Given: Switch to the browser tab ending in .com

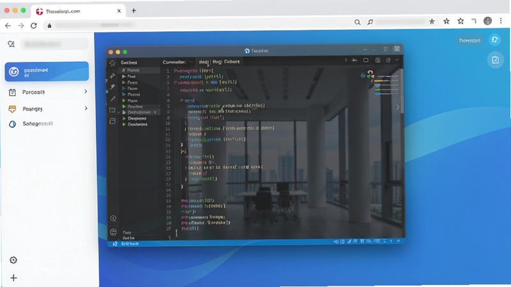Looking at the screenshot, I should 78,11.
